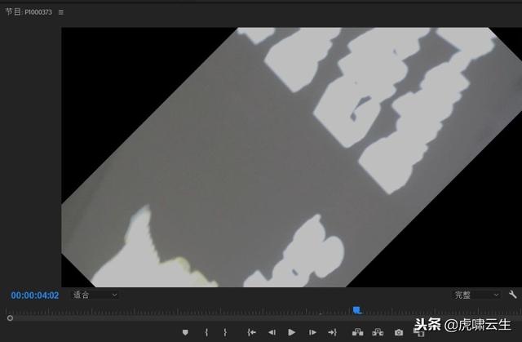
Task: Click the Mark In bracket button
Action: 206,332
